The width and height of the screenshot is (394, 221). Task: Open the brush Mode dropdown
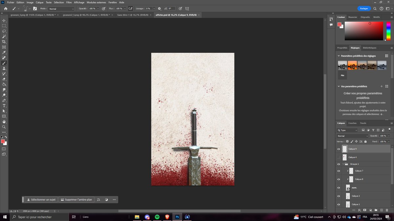pyautogui.click(x=61, y=9)
